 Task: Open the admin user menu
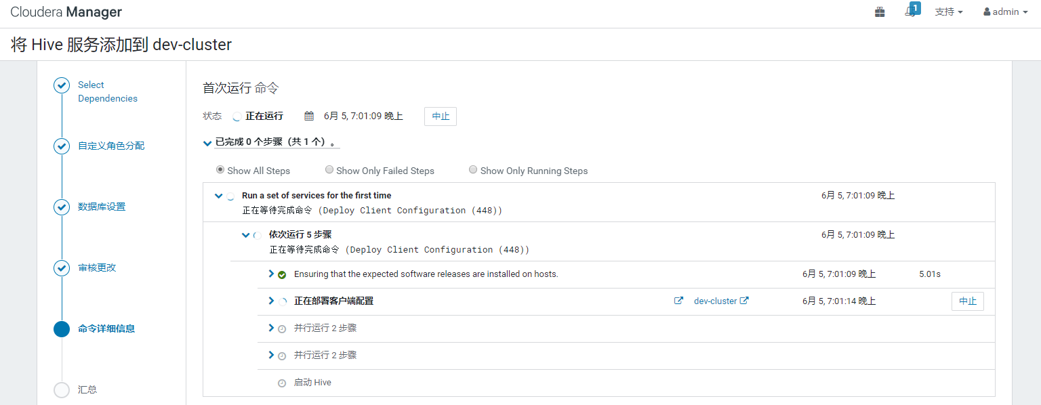[1006, 12]
